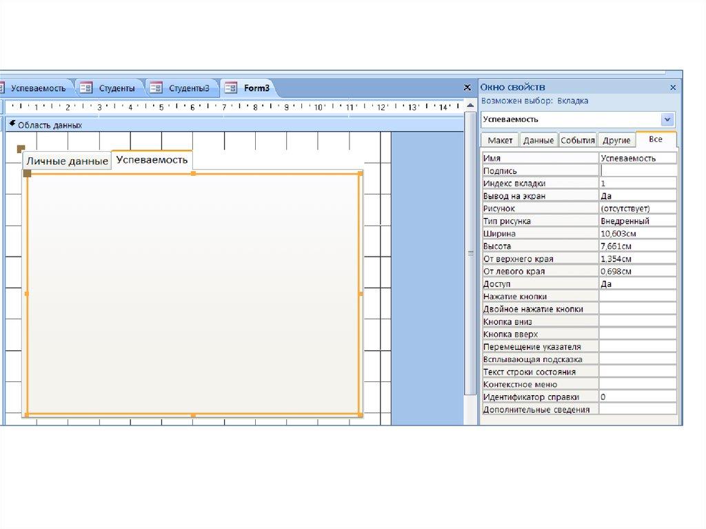Image resolution: width=706 pixels, height=529 pixels.
Task: Click the Ширина value field 10,603см
Action: pos(638,234)
